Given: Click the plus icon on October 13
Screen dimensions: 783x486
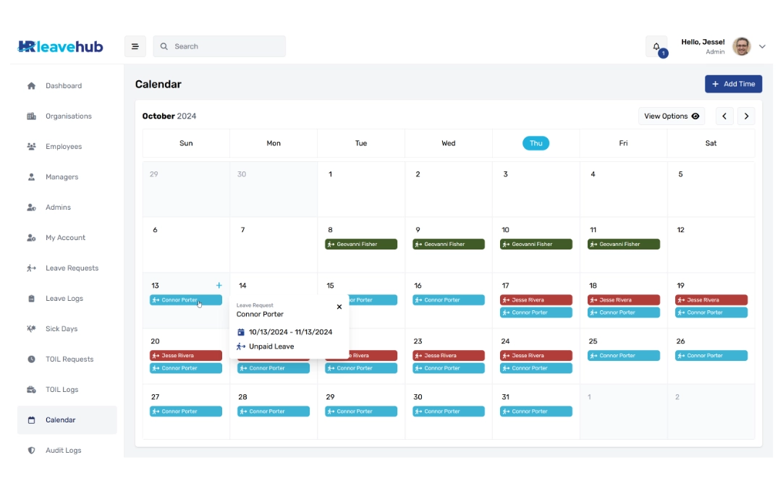Looking at the screenshot, I should (219, 286).
